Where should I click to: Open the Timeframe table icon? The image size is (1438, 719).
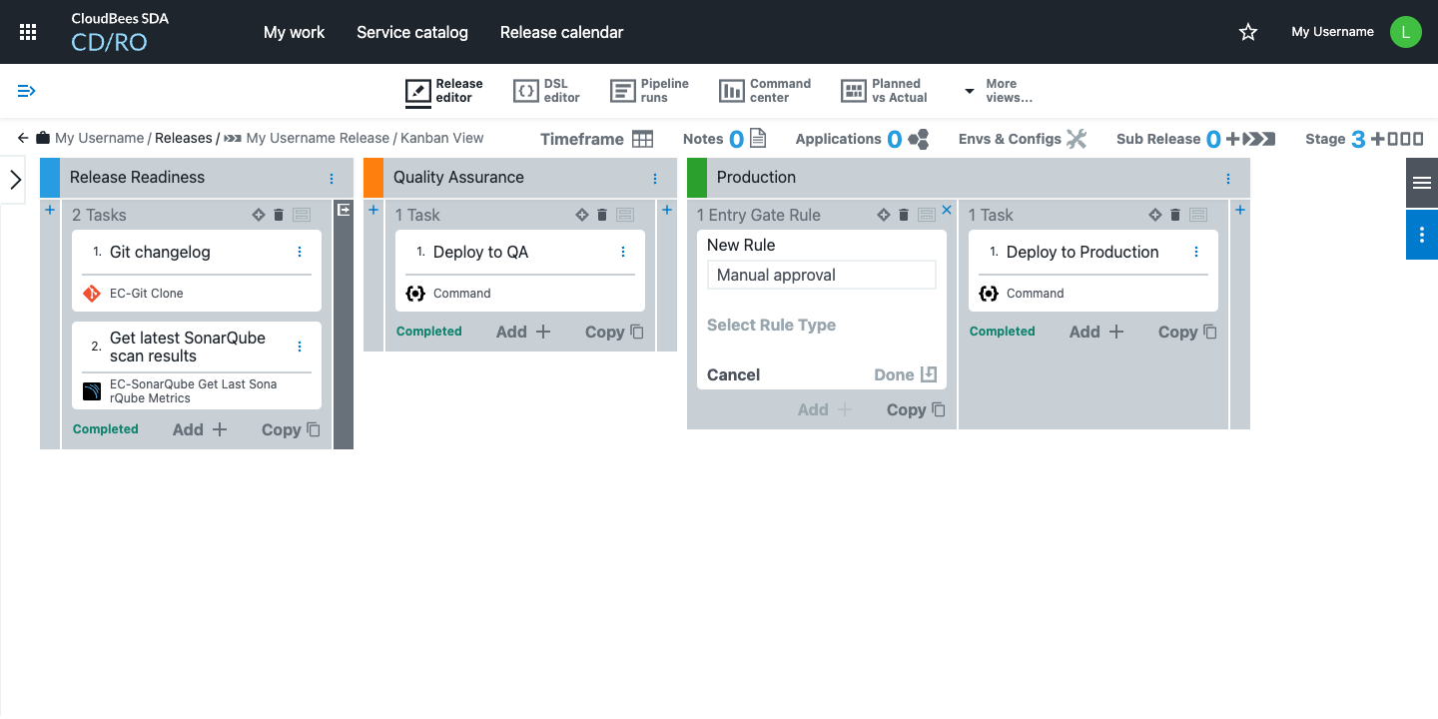pos(642,139)
